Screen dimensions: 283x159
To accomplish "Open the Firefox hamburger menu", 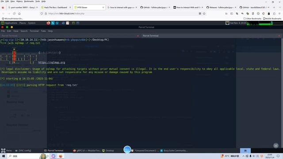I will click(279, 14).
